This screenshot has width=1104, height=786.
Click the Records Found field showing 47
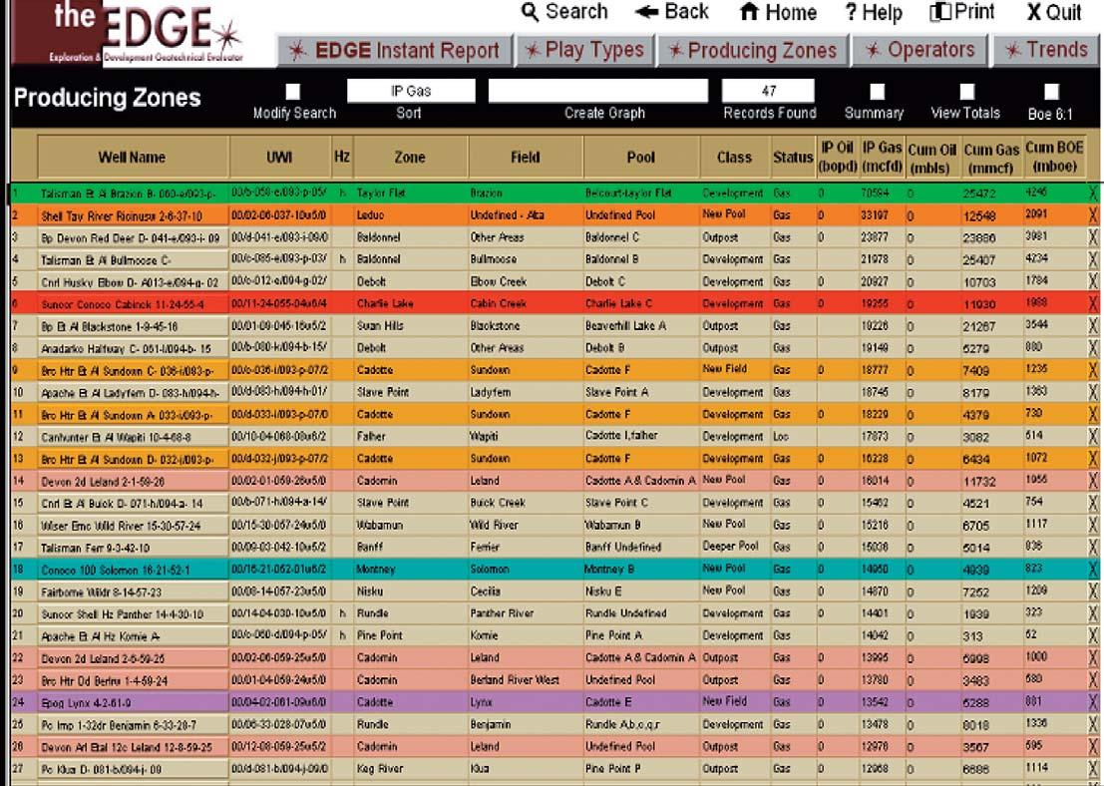pyautogui.click(x=768, y=91)
